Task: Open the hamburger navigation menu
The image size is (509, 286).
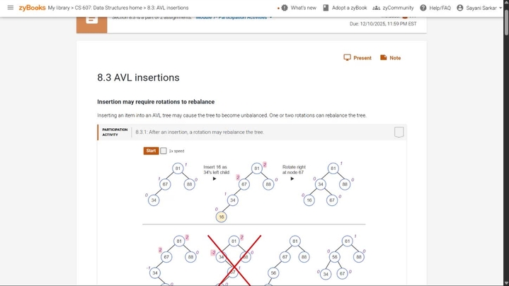Action: (x=11, y=8)
